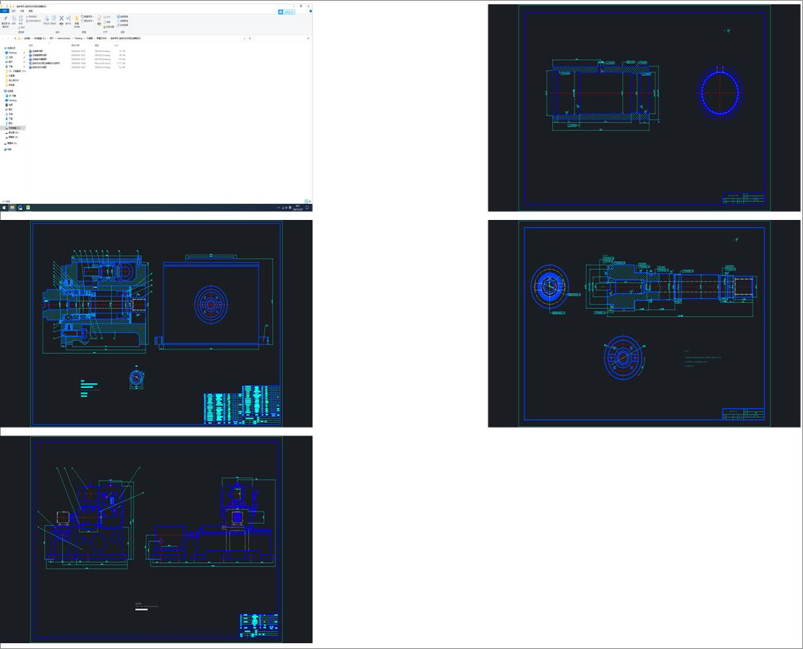This screenshot has width=803, height=649.
Task: Select the D: drive in sidebar
Action: tap(13, 132)
